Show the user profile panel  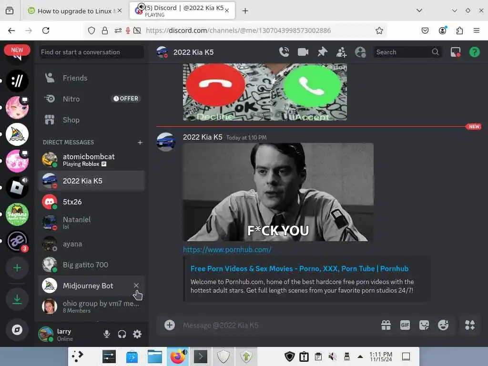[x=360, y=52]
